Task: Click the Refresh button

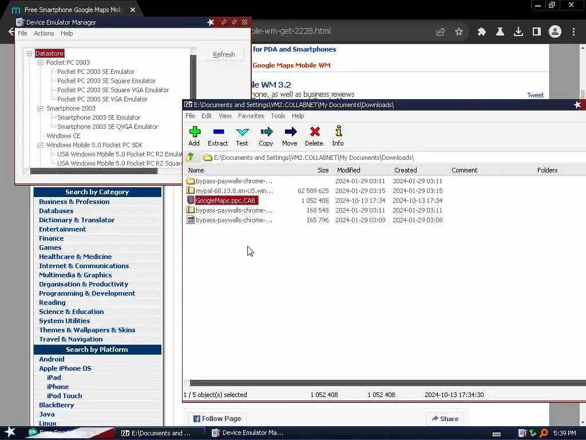Action: (224, 54)
